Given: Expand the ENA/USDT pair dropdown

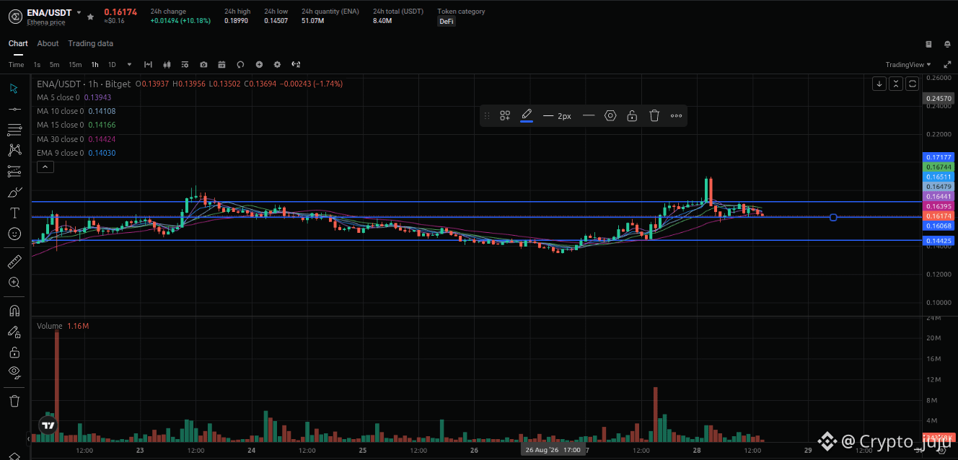Looking at the screenshot, I should point(79,13).
